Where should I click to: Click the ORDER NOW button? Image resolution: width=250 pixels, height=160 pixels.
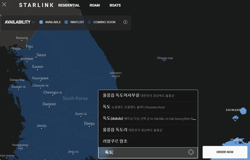[x=225, y=152]
